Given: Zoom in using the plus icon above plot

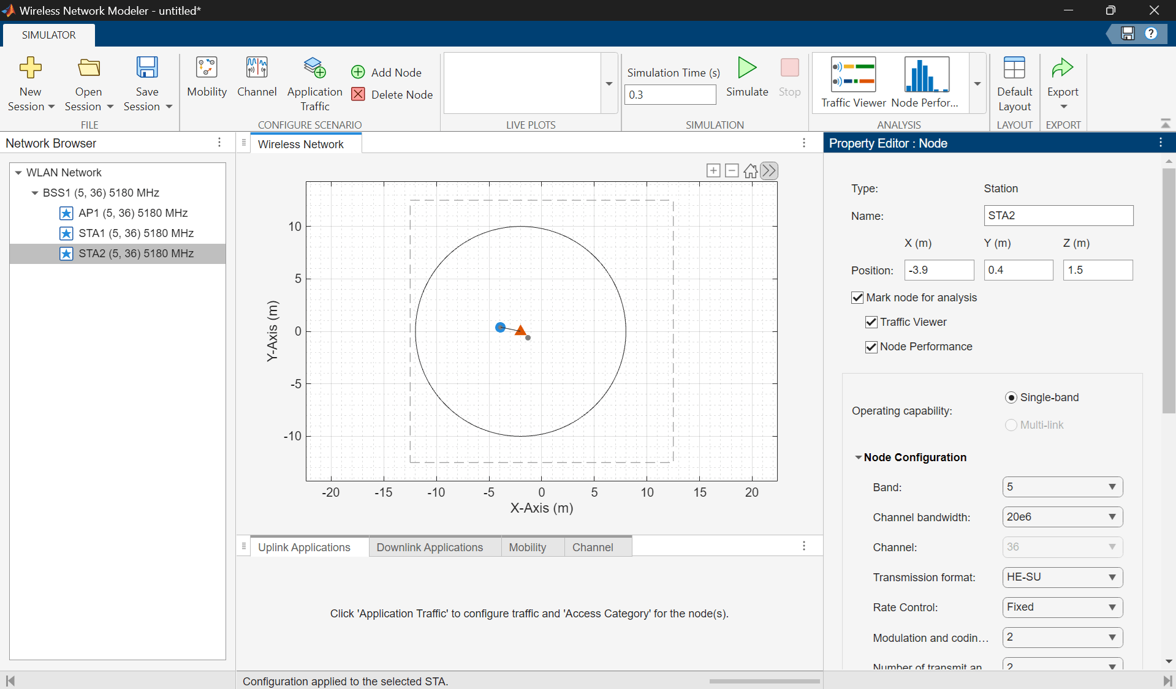Looking at the screenshot, I should point(713,171).
